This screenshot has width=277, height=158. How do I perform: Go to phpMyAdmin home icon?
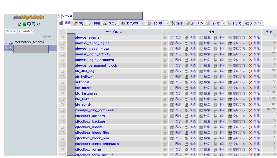pos(20,24)
